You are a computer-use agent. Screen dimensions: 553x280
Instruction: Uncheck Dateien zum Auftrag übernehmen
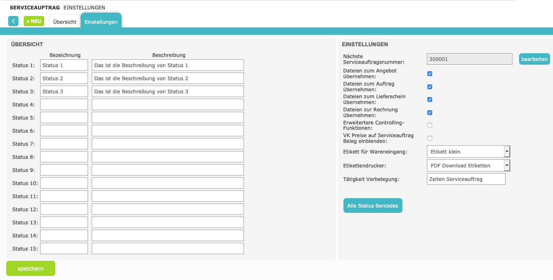click(x=430, y=87)
